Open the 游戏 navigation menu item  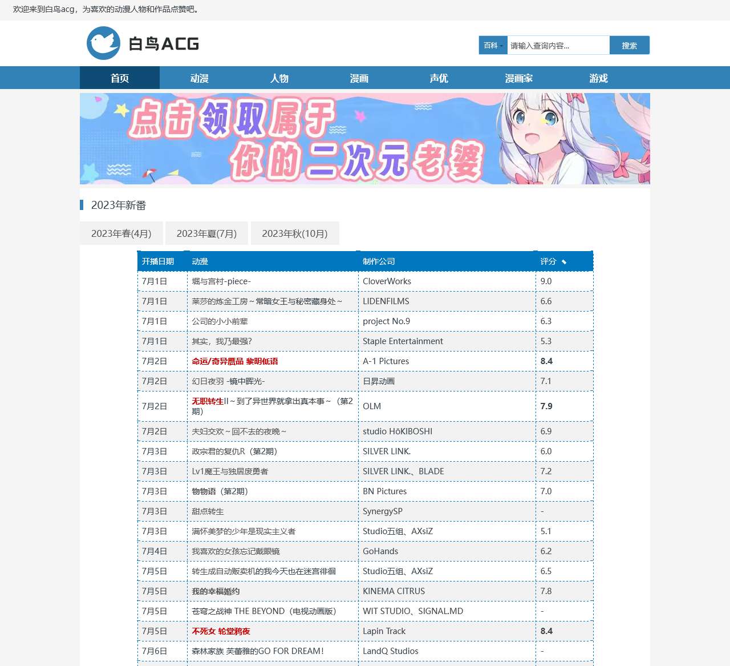pyautogui.click(x=599, y=78)
